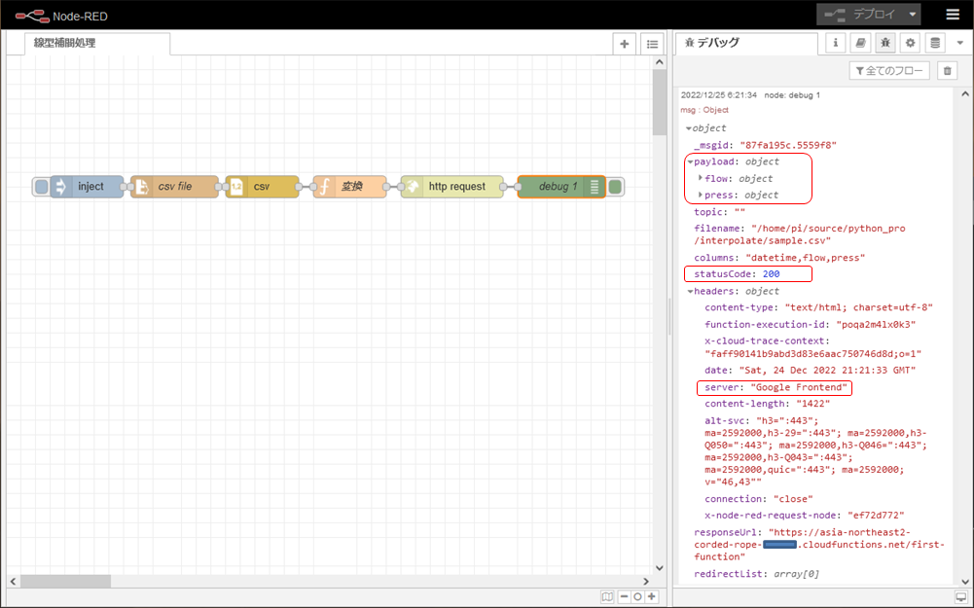
Task: Click the add new flow plus icon
Action: point(625,44)
